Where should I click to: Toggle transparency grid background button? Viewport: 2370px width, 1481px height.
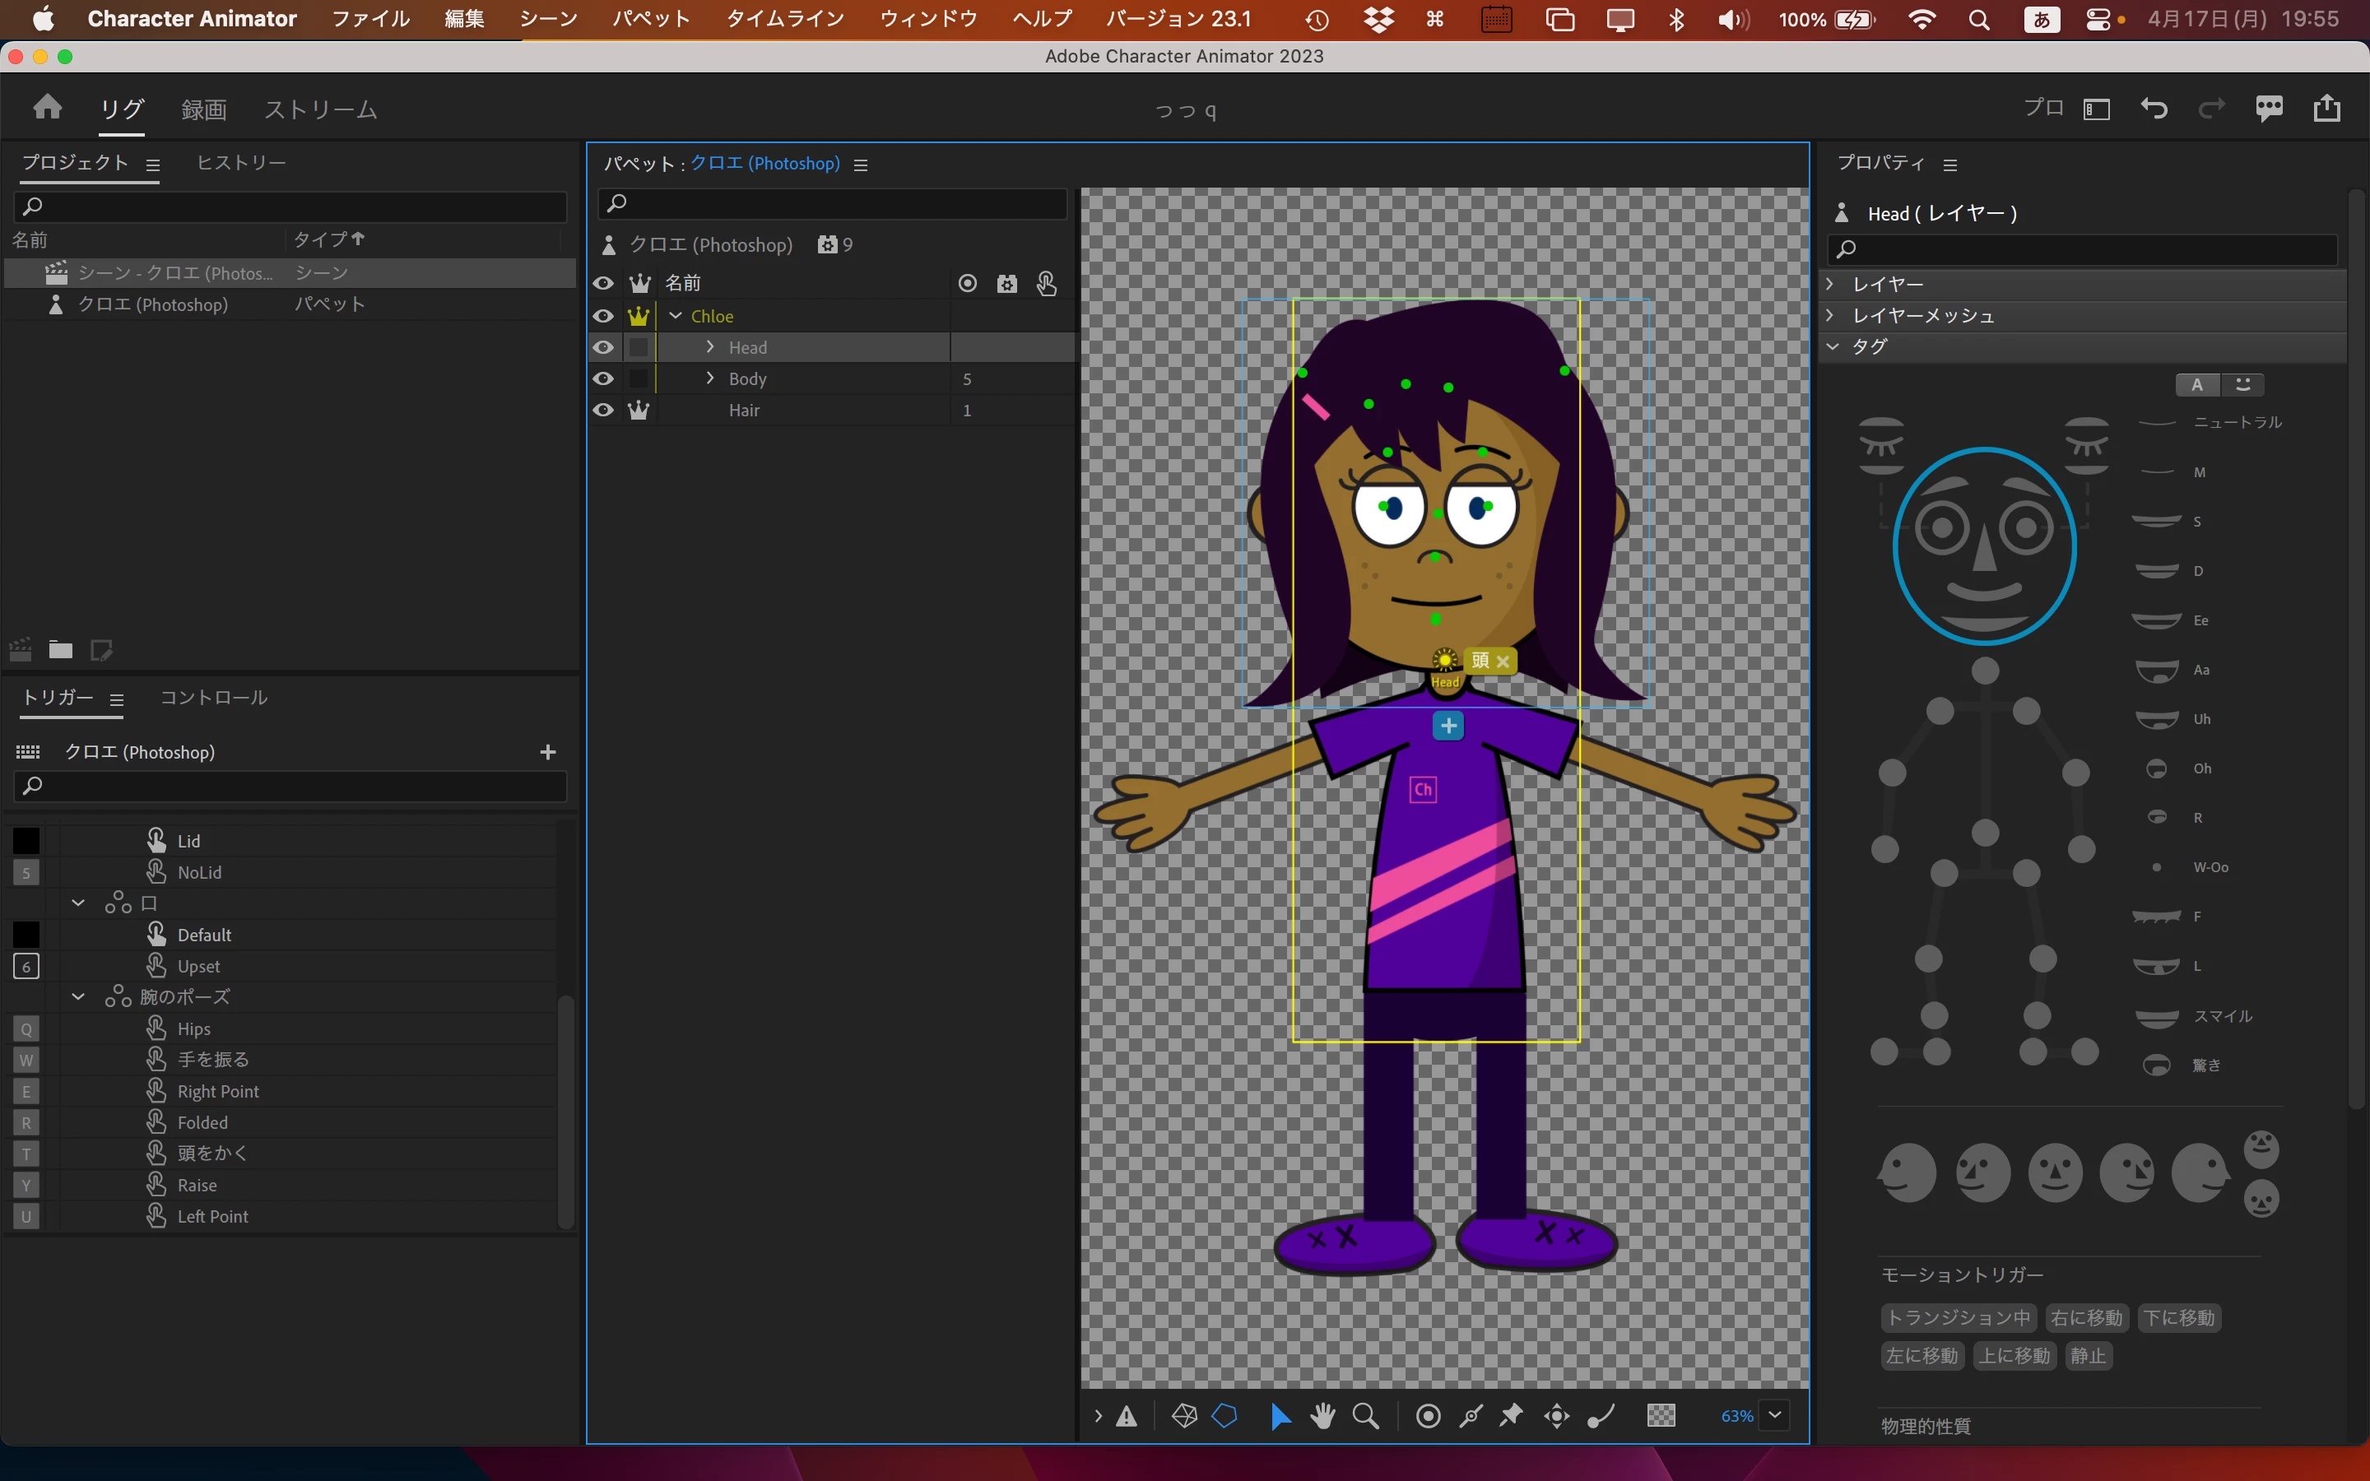coord(1661,1415)
